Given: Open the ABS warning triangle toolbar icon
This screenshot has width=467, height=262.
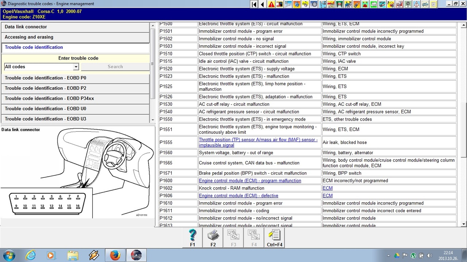Looking at the screenshot, I should coord(417,4).
